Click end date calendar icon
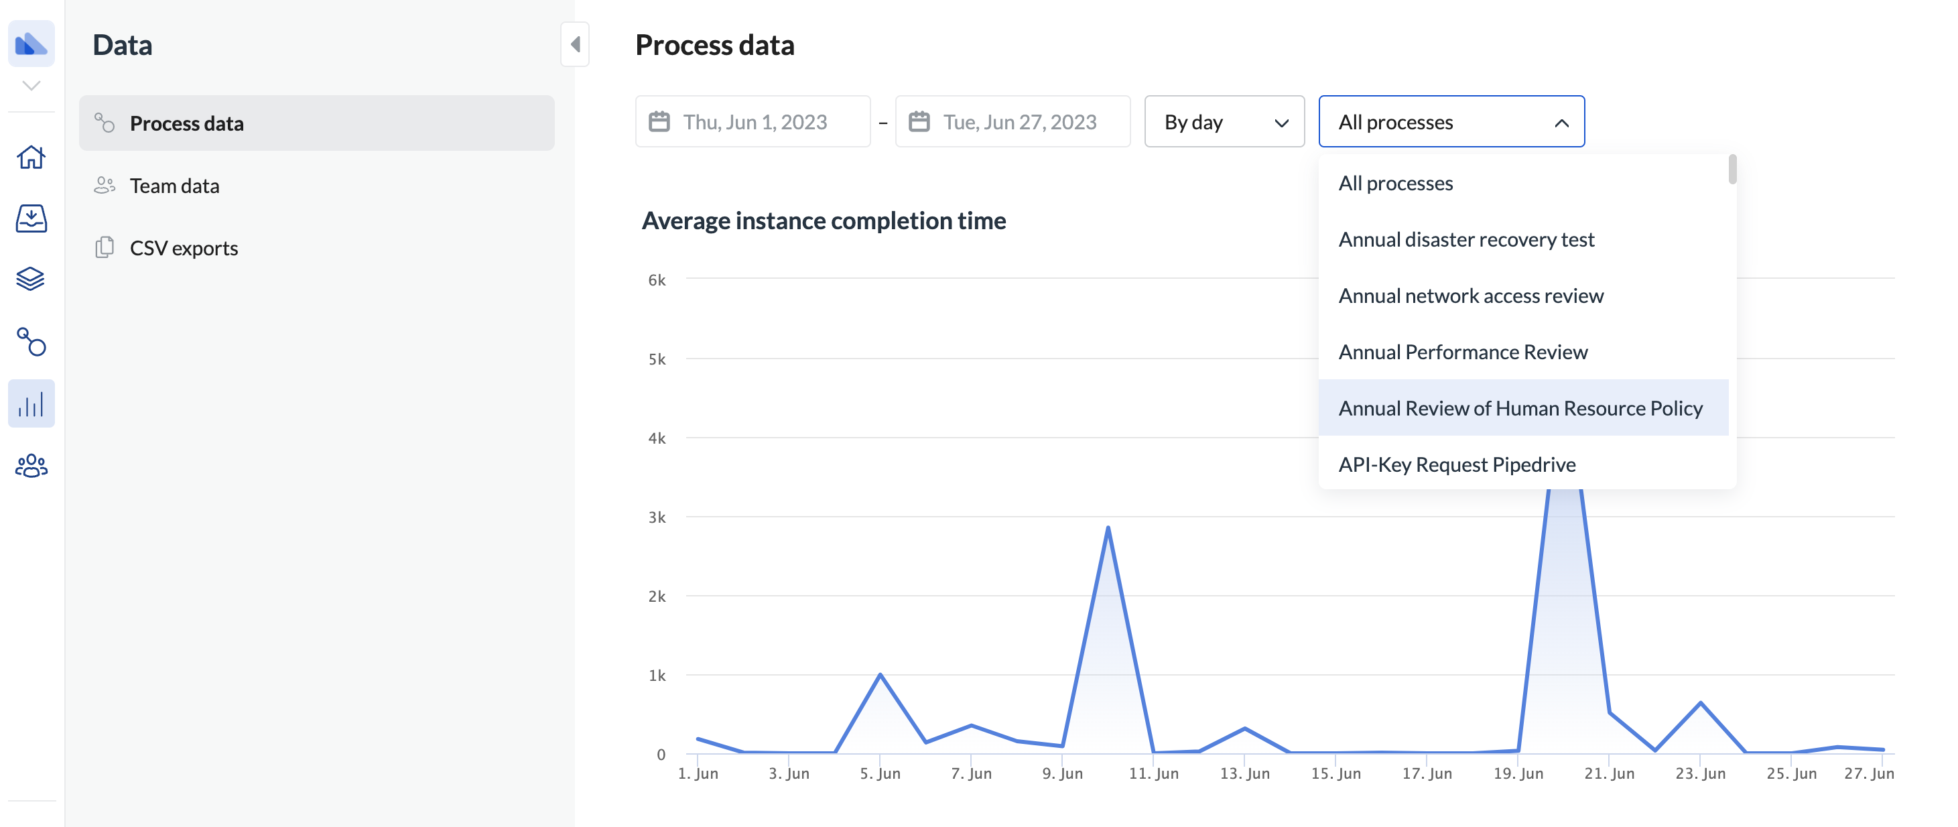Image resolution: width=1958 pixels, height=827 pixels. coord(919,121)
